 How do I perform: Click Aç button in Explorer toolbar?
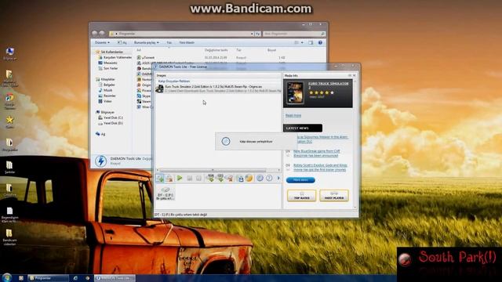122,42
